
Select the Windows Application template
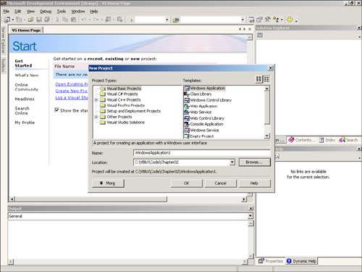[205, 88]
